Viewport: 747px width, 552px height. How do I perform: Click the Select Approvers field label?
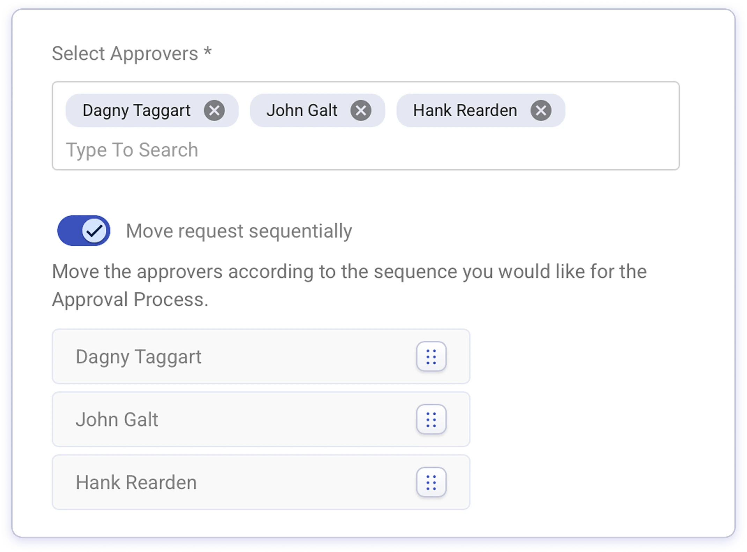pyautogui.click(x=125, y=54)
